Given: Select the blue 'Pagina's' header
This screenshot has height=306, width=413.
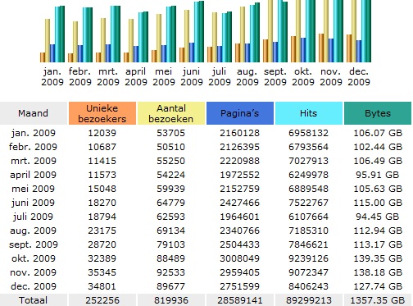Looking at the screenshot, I should point(240,113).
